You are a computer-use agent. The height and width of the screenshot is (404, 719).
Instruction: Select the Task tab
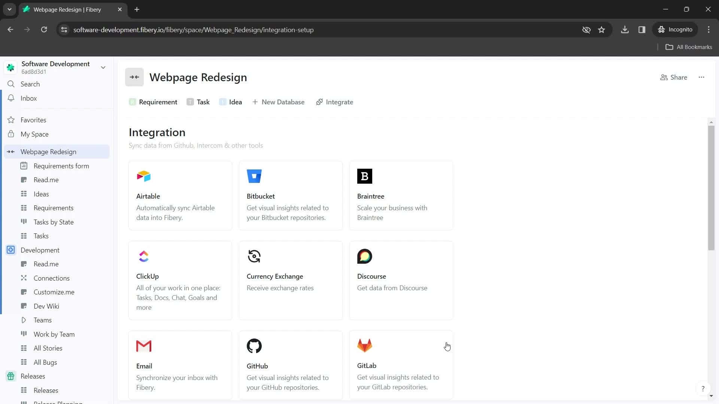(x=203, y=102)
